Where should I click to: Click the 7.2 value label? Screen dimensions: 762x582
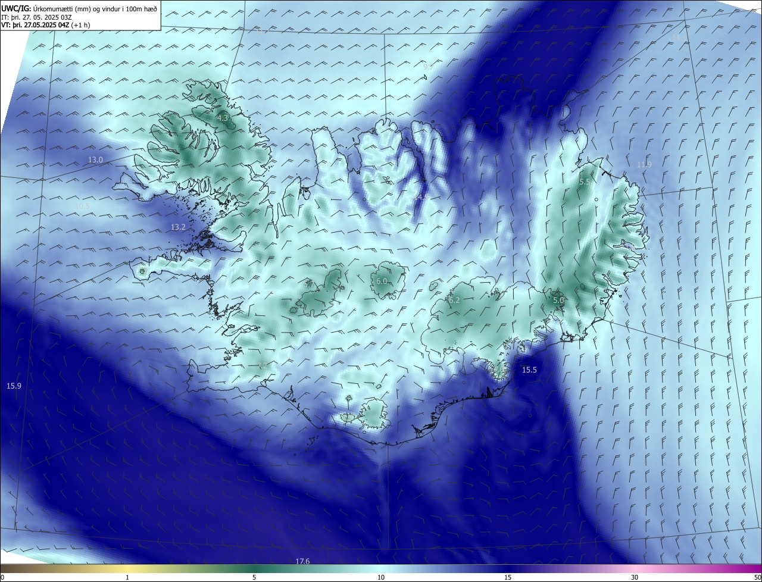point(263,365)
